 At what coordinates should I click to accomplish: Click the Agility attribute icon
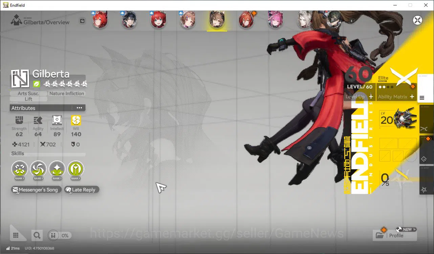38,120
